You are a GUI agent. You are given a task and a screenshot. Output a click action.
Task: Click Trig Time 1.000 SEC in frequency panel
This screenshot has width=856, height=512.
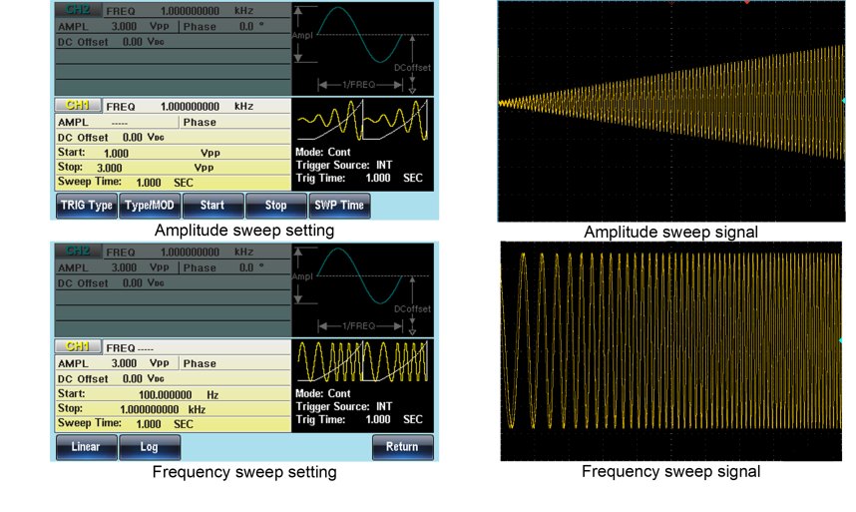click(x=359, y=419)
